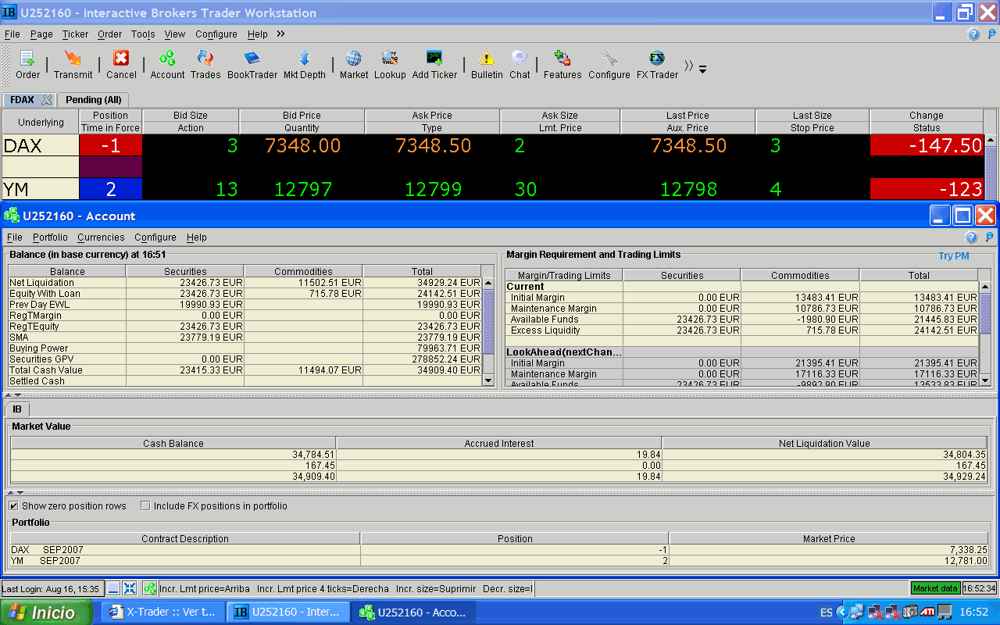
Task: Open Mkt Depth window
Action: (304, 59)
